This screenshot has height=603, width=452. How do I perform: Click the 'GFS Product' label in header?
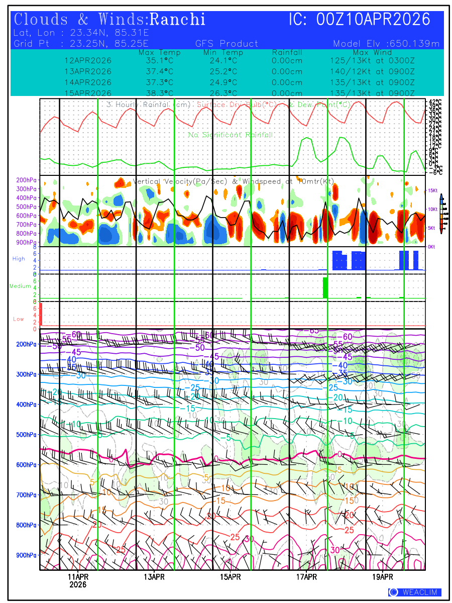227,44
